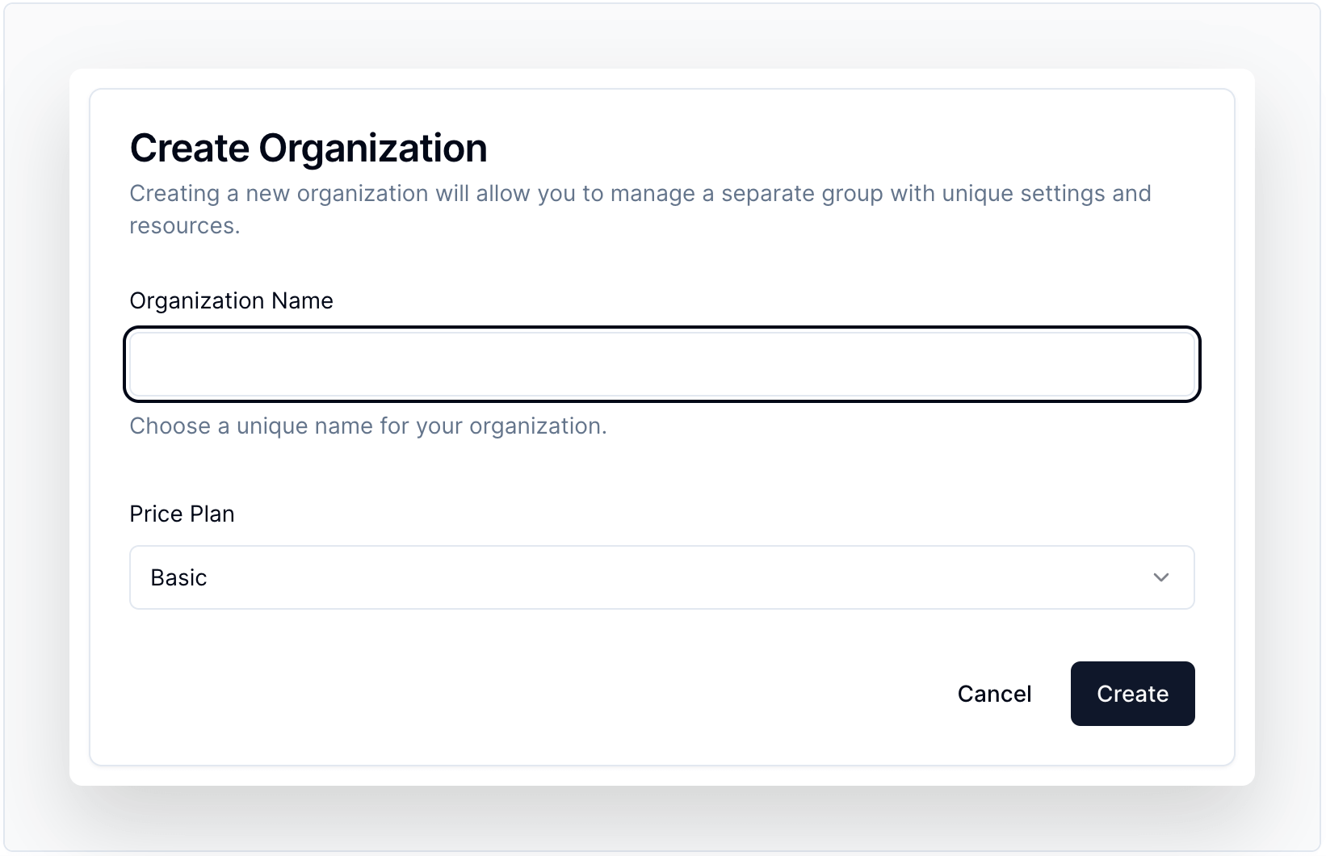Click the down-arrow icon beside Basic
The image size is (1326, 856).
(1160, 577)
